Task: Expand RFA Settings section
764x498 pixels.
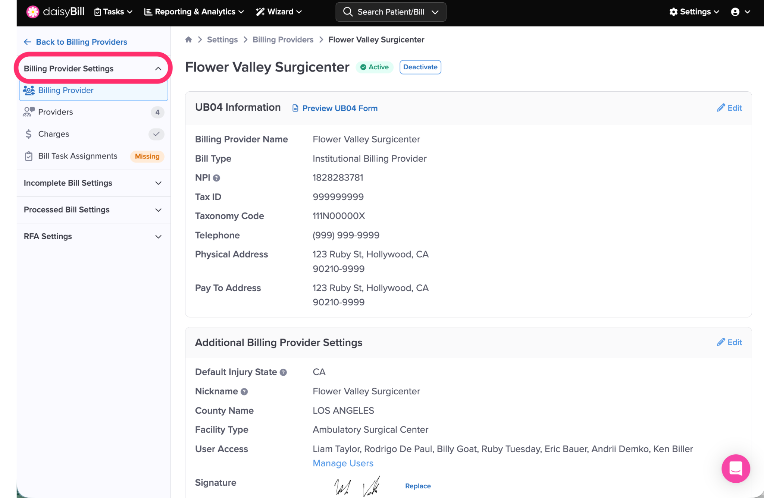Action: 158,237
